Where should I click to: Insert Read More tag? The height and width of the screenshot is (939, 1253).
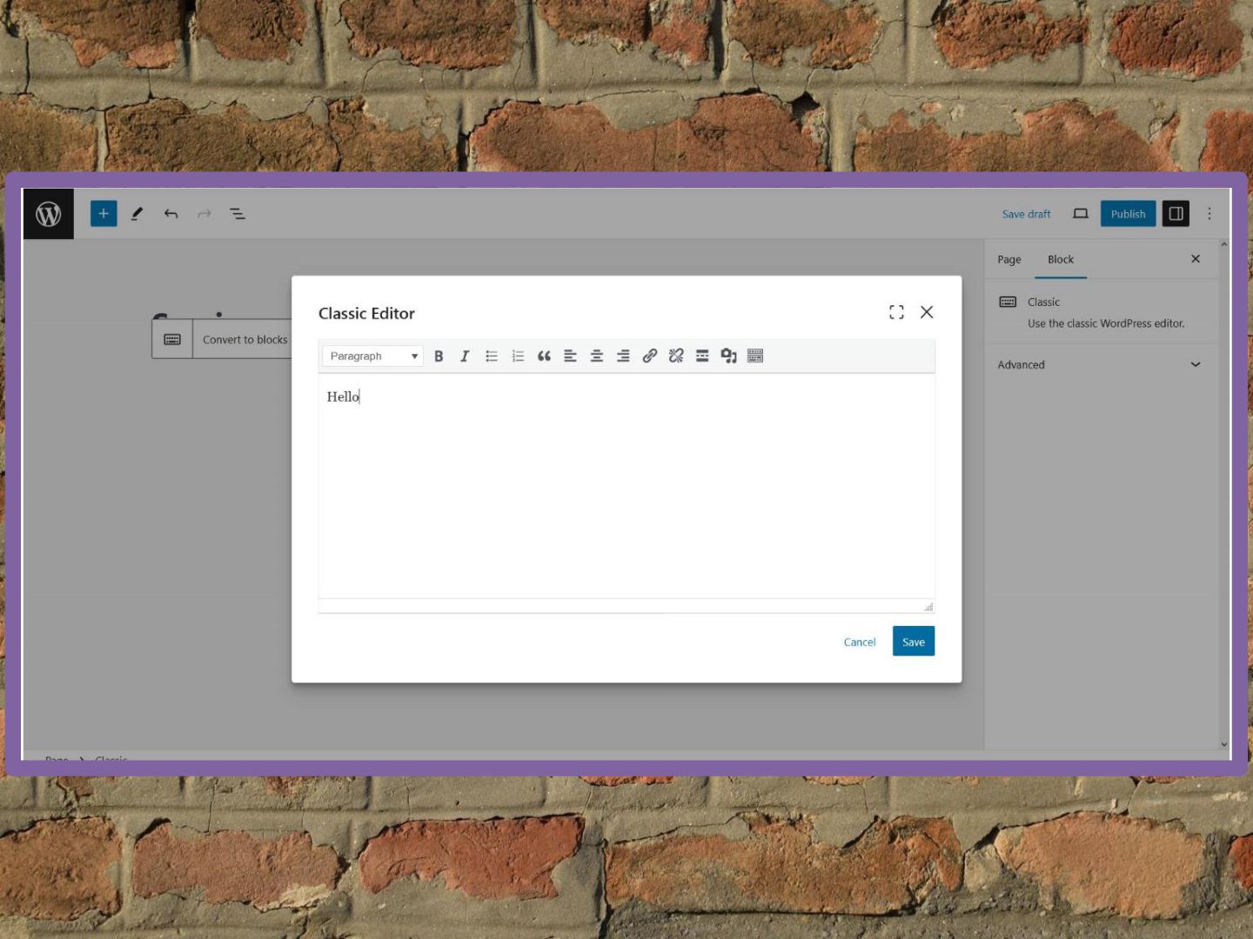(x=702, y=356)
